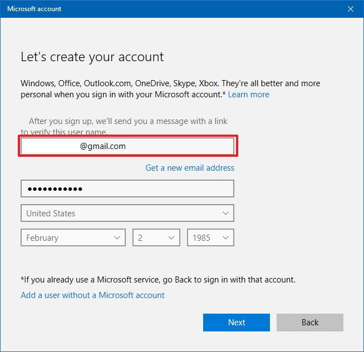Viewport: 364px width, 352px height.
Task: Click the gmail.com email address field
Action: (x=127, y=146)
